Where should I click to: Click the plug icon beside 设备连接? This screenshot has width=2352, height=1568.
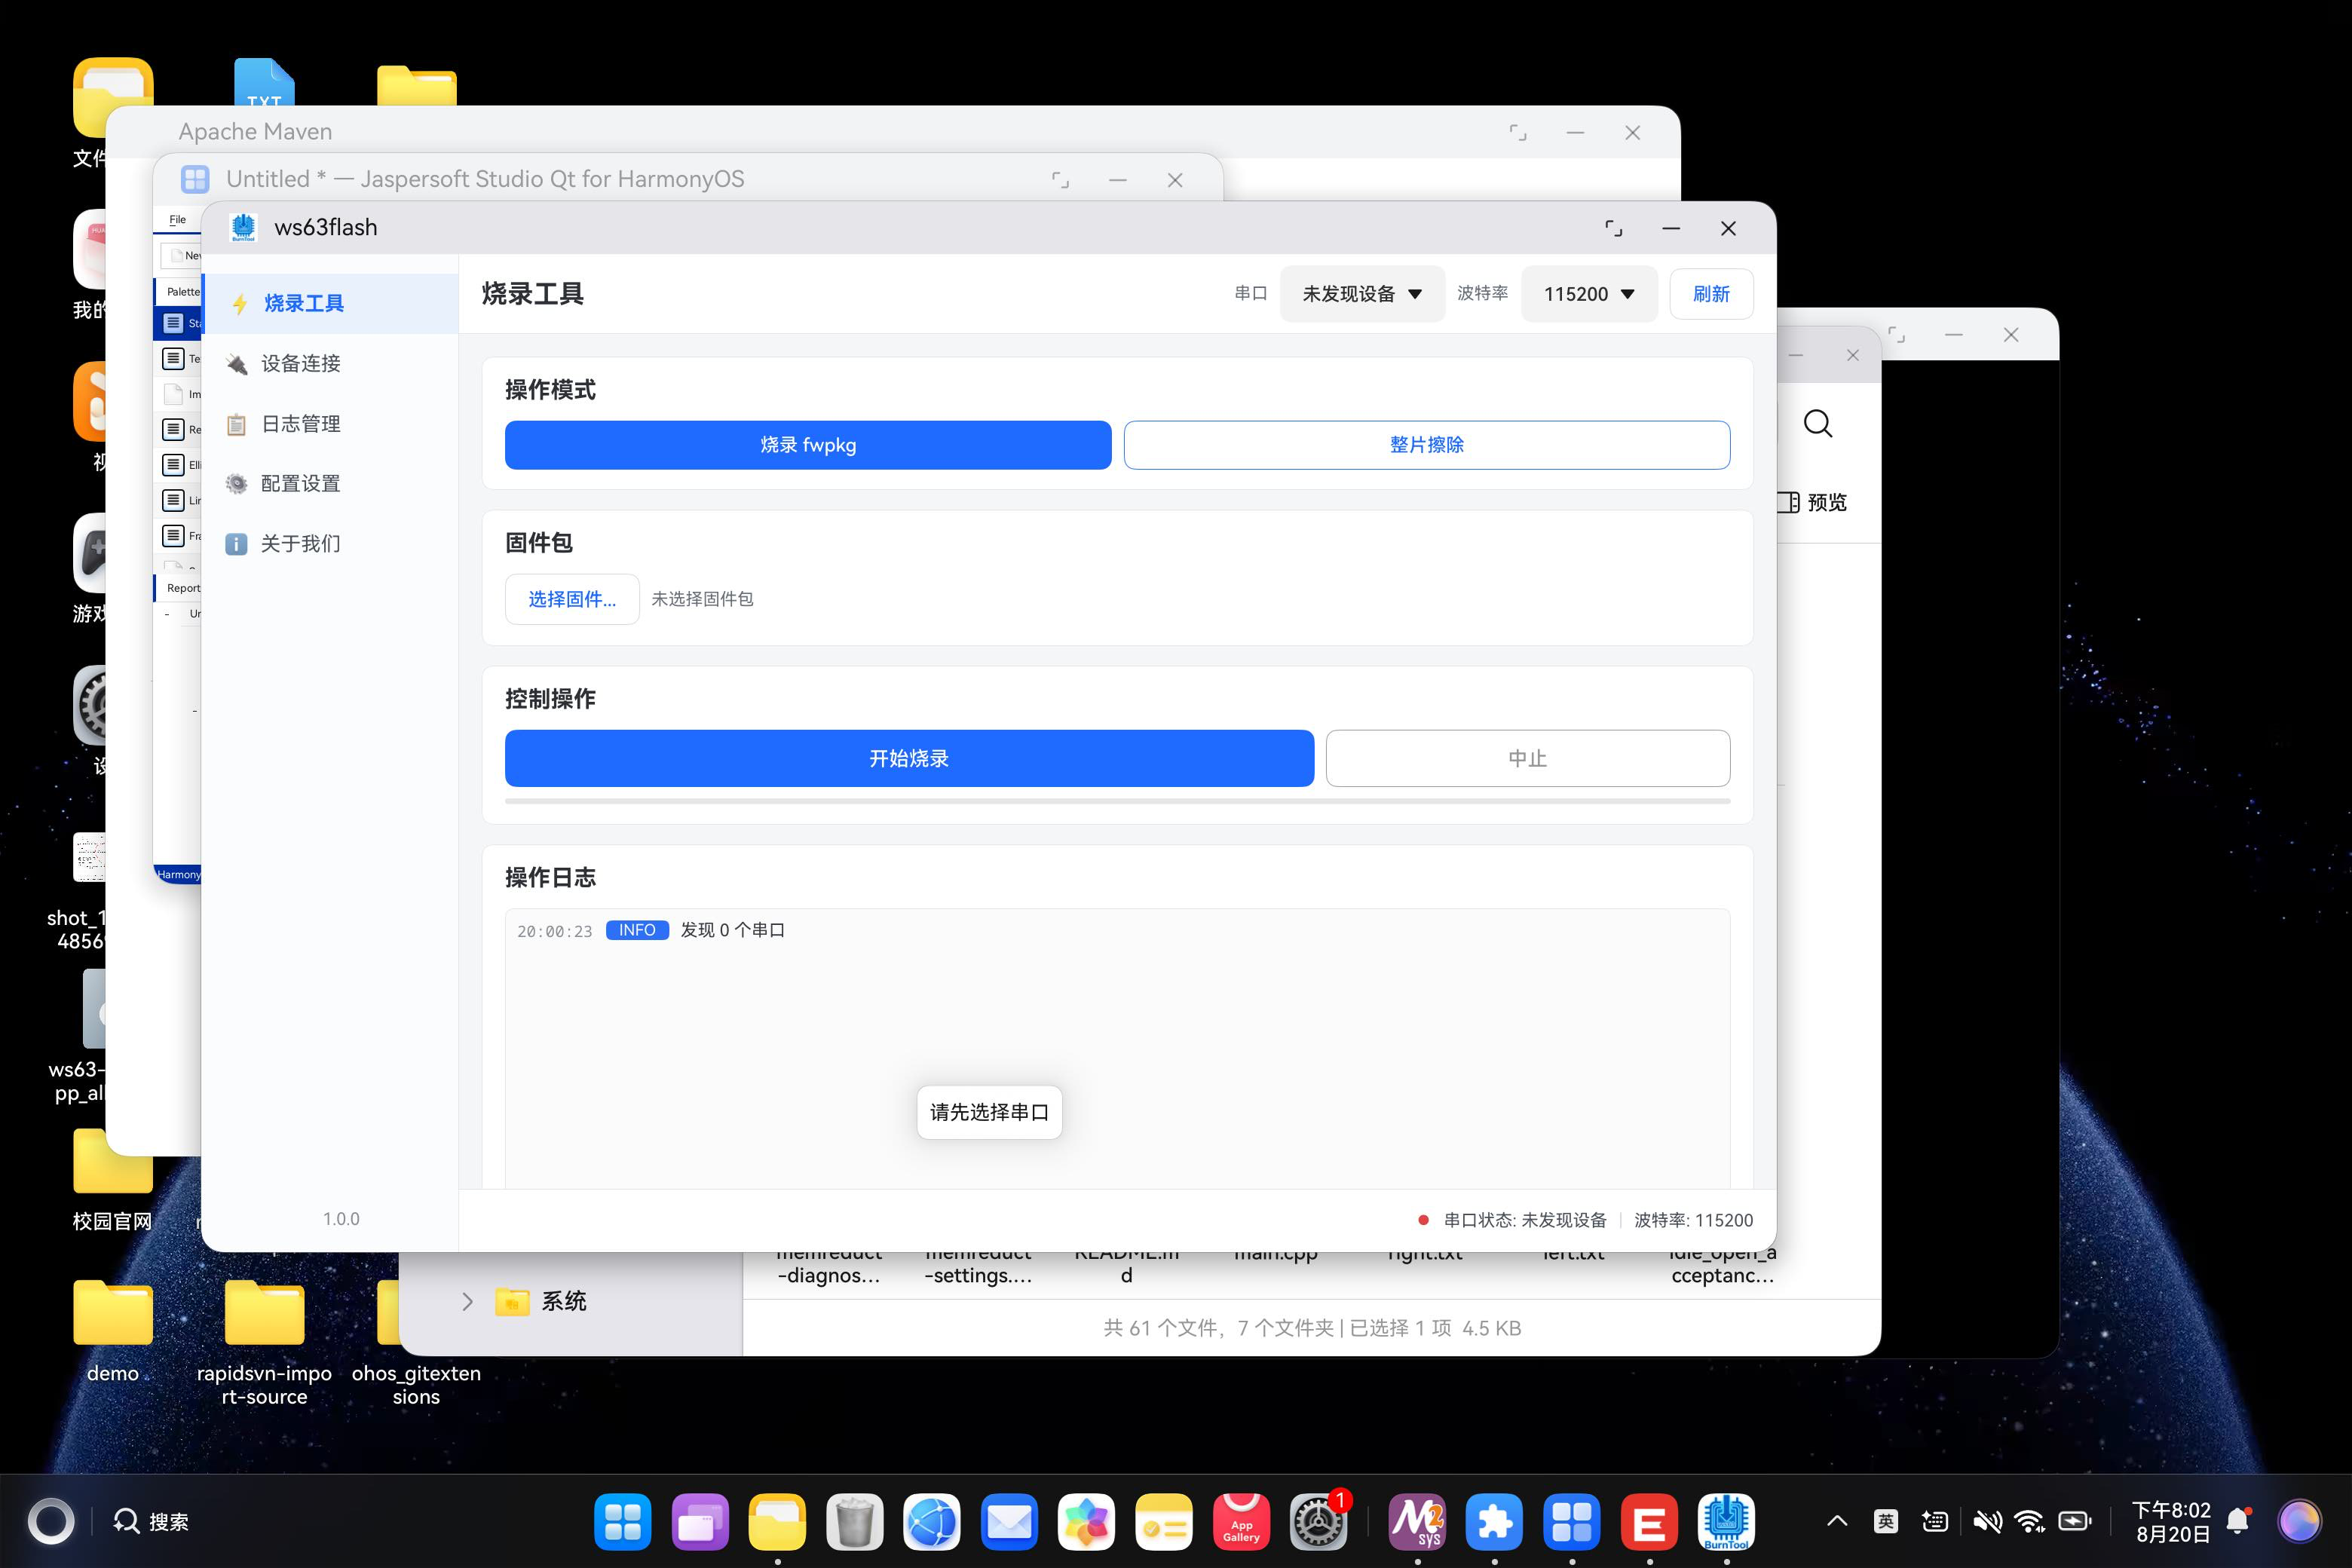[237, 364]
